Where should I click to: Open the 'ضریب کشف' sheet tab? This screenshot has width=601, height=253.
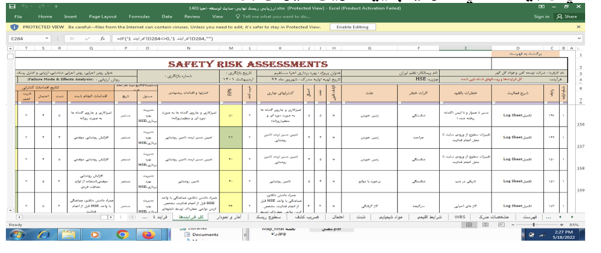point(308,217)
